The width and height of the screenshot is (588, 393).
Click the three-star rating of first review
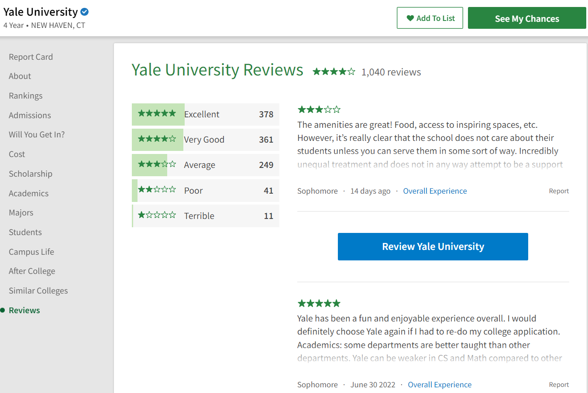click(x=319, y=109)
